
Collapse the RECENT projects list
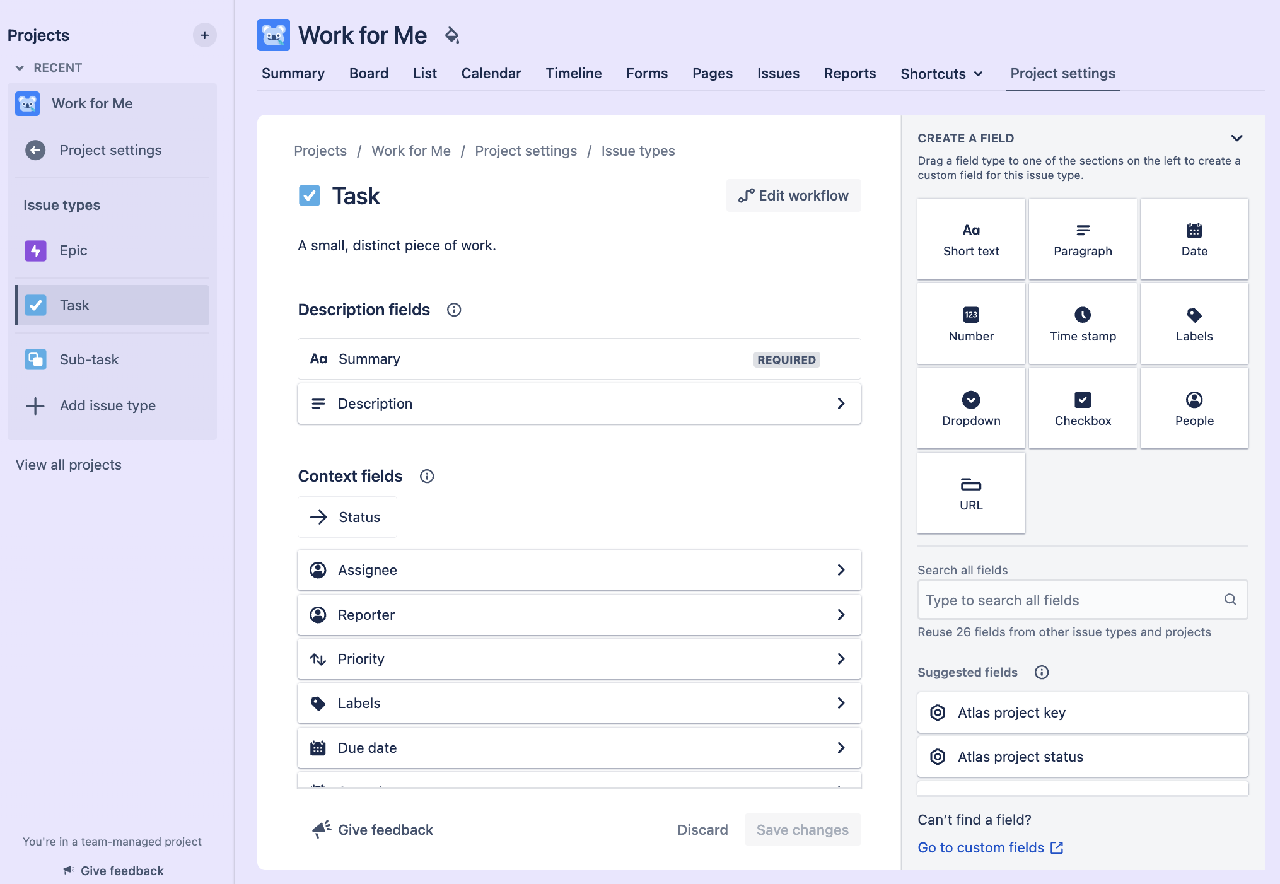pyautogui.click(x=20, y=67)
